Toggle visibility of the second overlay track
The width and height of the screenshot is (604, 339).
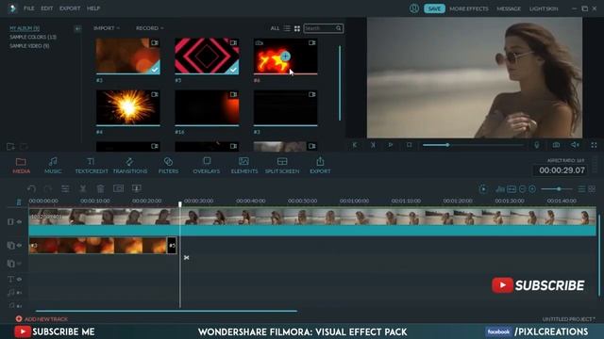19,264
